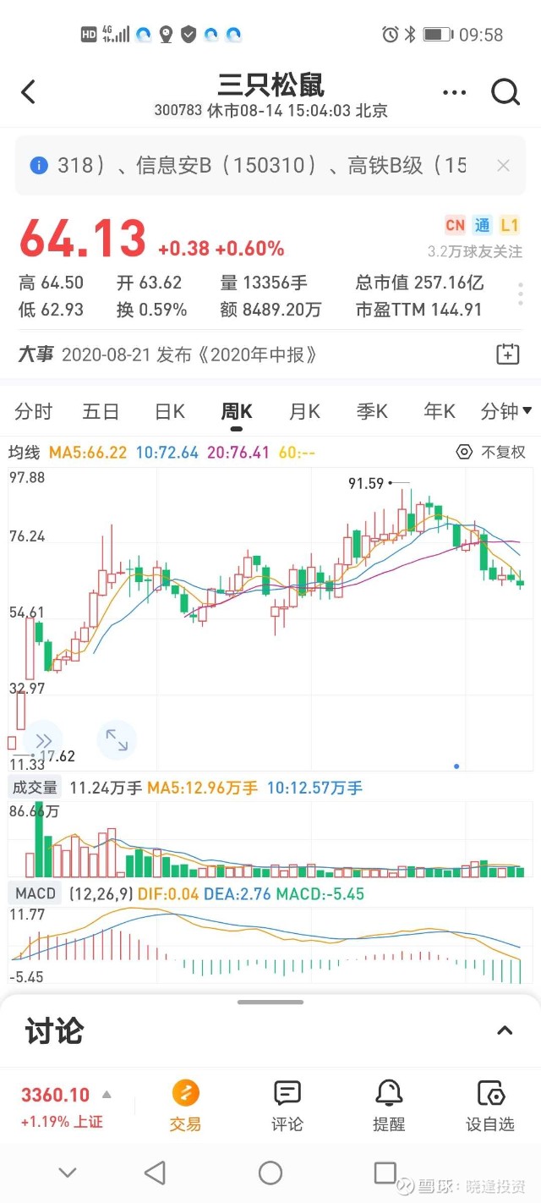Open the three-dot more options menu

click(x=454, y=93)
